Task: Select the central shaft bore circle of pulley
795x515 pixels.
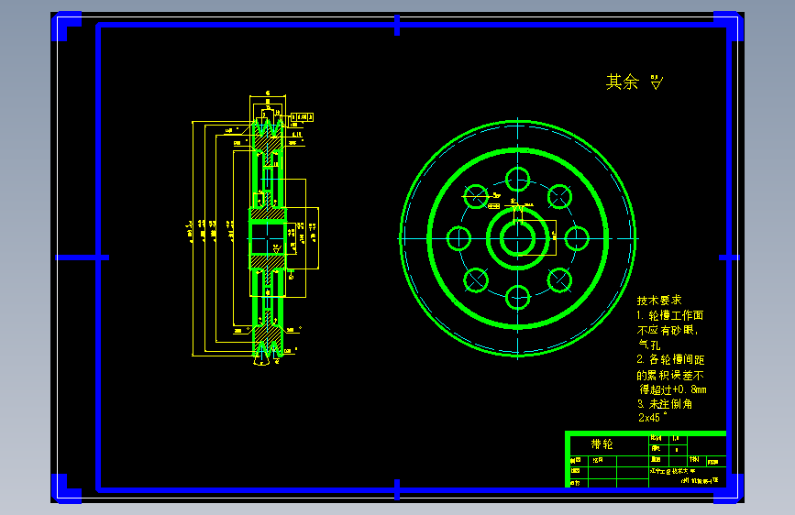Action: [518, 238]
